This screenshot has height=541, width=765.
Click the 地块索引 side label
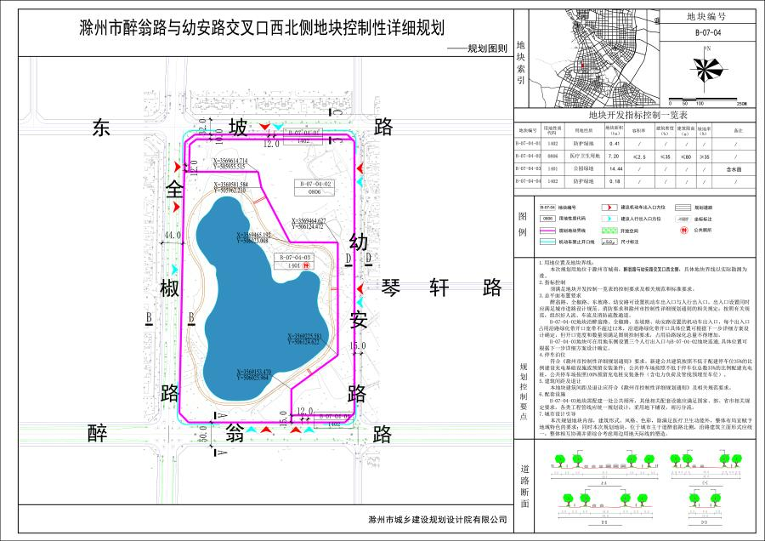pos(521,62)
